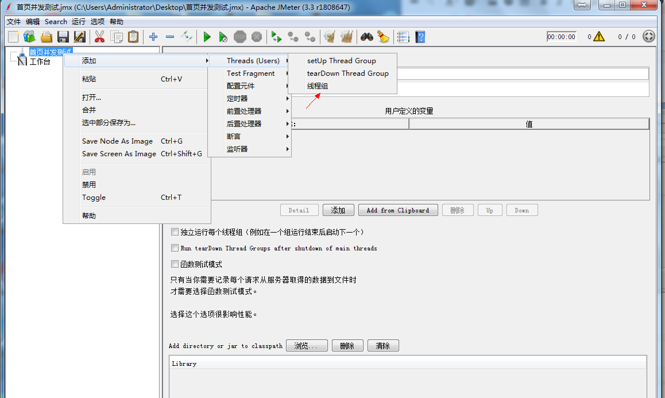This screenshot has height=398, width=665.
Task: Click the Reset Search broom icon
Action: pyautogui.click(x=384, y=37)
